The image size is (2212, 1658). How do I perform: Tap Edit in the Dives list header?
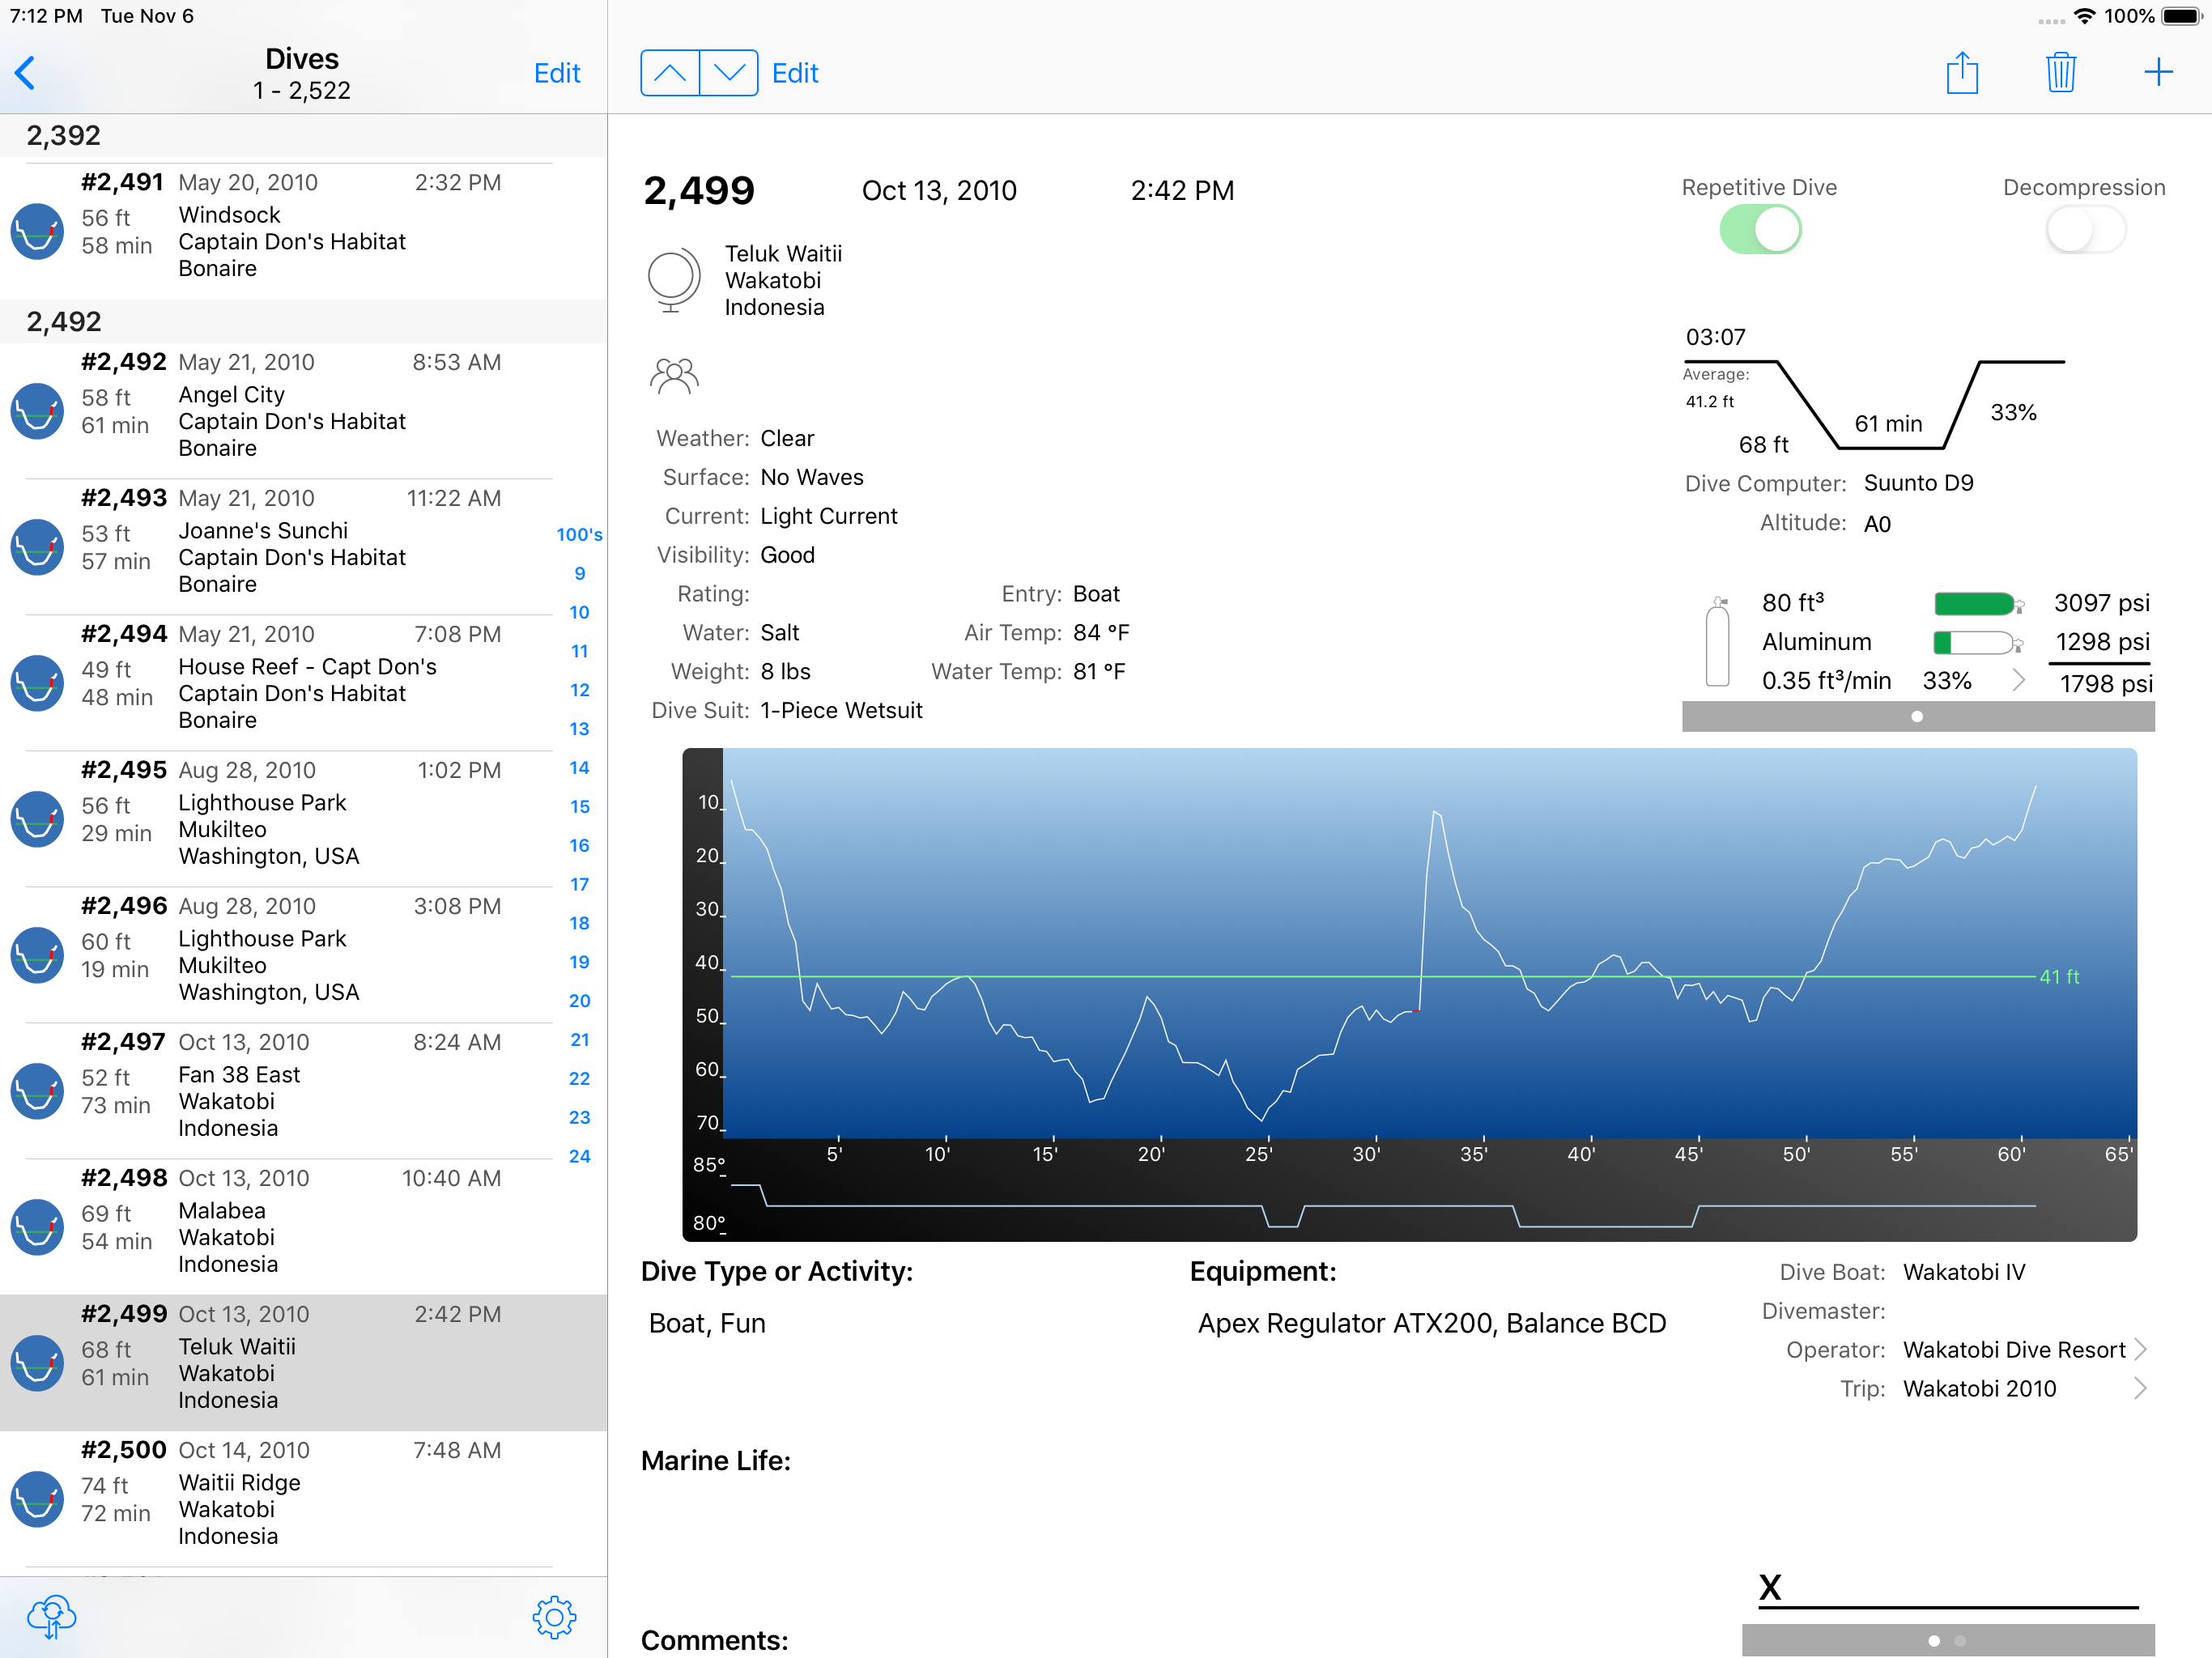556,73
